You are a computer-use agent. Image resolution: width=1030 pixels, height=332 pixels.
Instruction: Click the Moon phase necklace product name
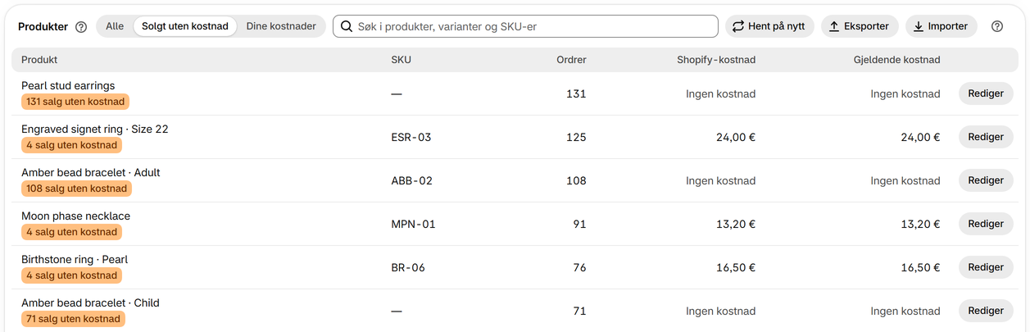tap(75, 216)
